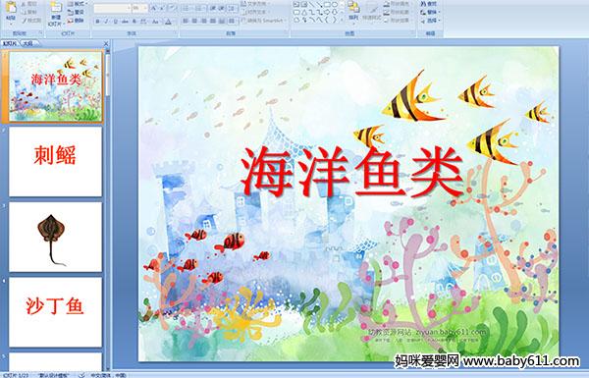Toggle Underline formatting
This screenshot has height=378, width=589.
pyautogui.click(x=115, y=22)
